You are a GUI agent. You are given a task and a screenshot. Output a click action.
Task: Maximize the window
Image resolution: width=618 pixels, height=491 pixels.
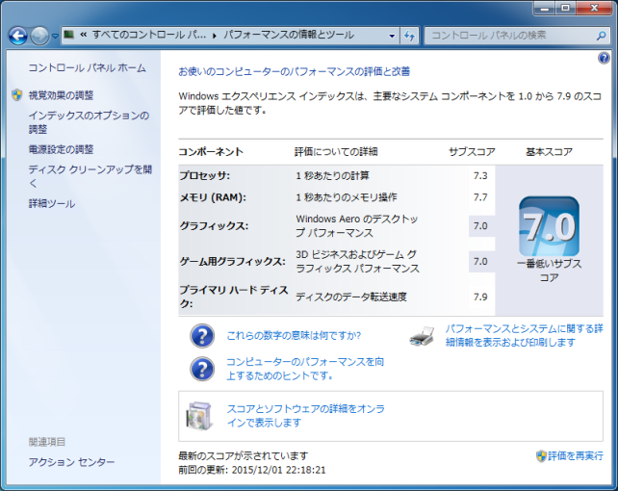coord(566,8)
